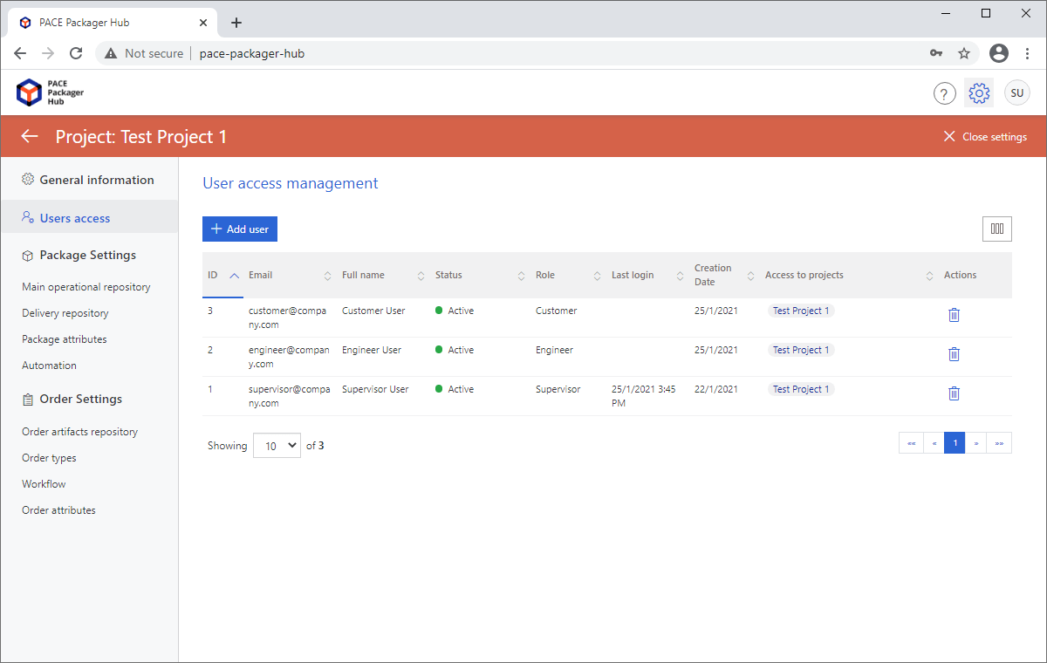Go back using the project header arrow
Image resolution: width=1047 pixels, height=663 pixels.
pos(30,136)
